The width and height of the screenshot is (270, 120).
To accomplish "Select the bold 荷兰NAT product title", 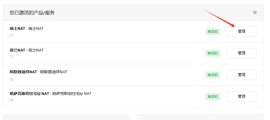I will click(17, 50).
